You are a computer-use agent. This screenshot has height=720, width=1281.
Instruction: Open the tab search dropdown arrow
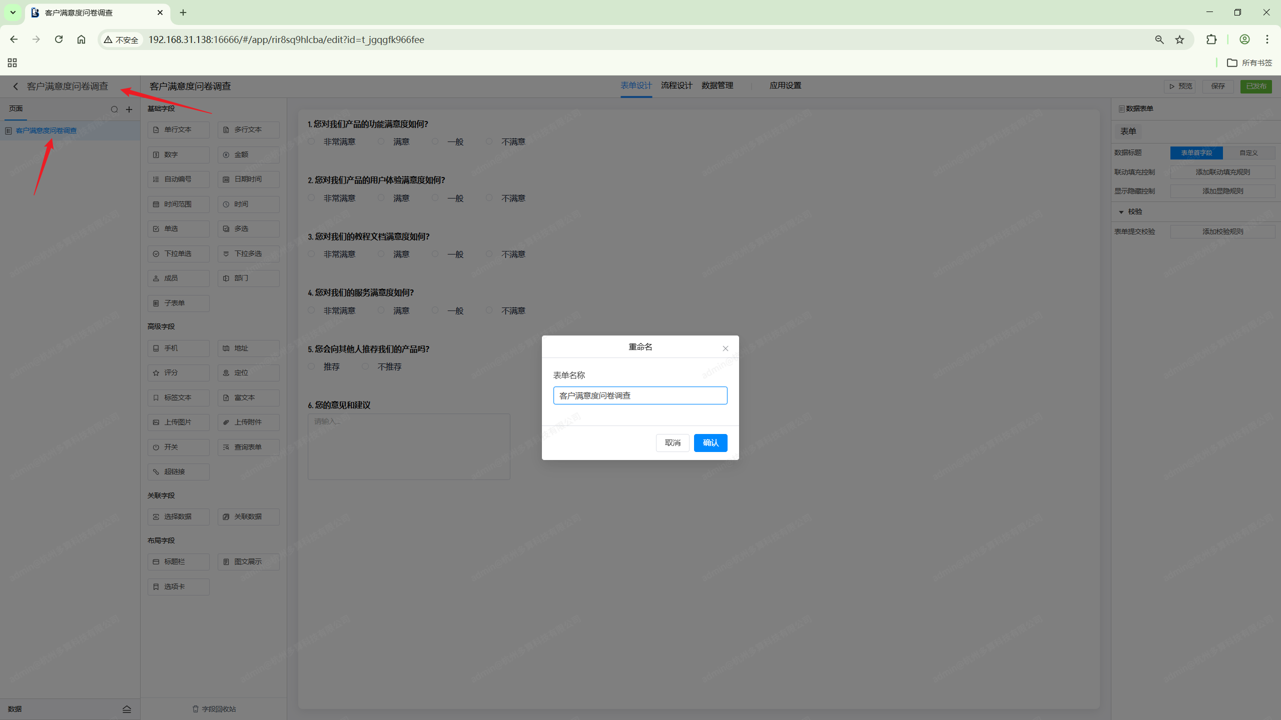13,12
